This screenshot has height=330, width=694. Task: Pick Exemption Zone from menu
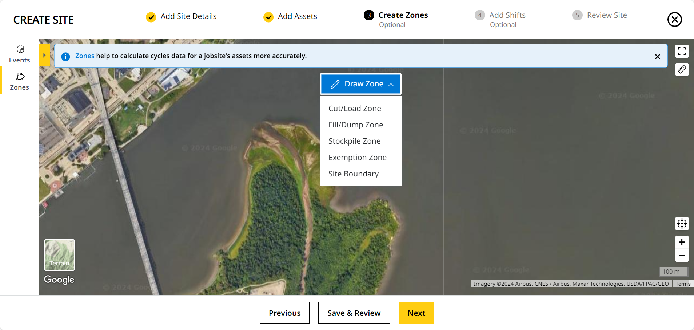pyautogui.click(x=357, y=158)
